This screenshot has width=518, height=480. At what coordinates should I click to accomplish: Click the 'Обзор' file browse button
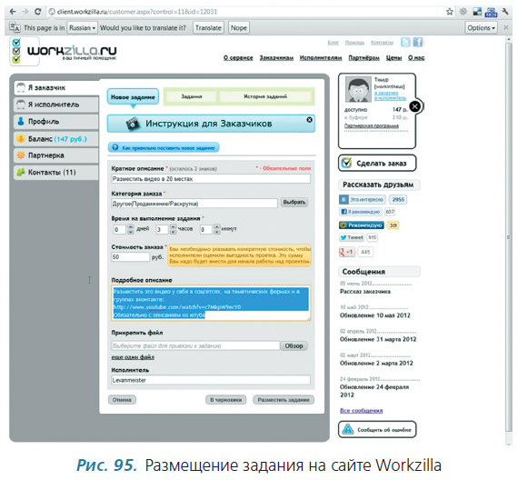294,345
